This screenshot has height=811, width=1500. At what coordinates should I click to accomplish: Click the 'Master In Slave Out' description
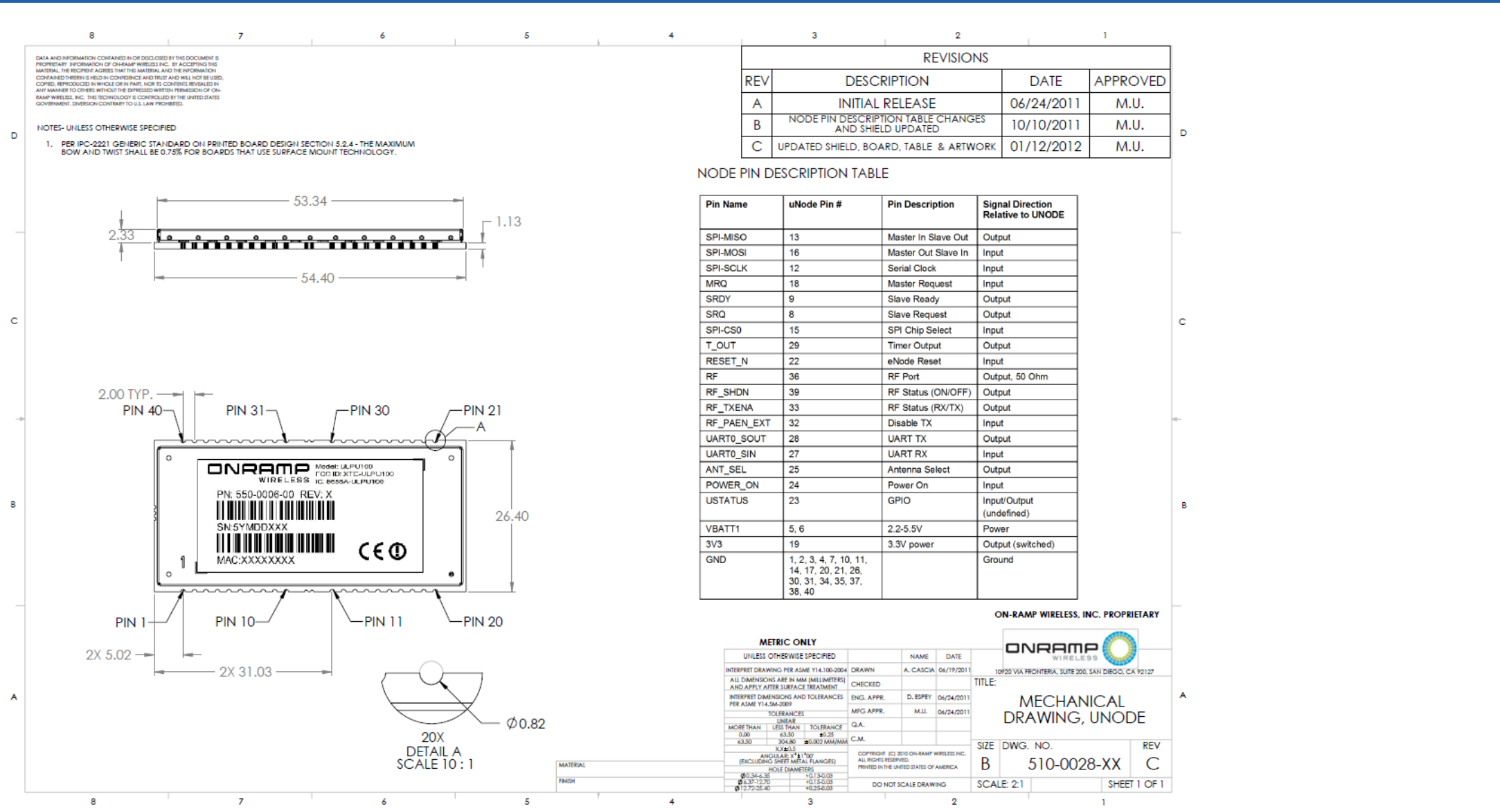point(927,237)
